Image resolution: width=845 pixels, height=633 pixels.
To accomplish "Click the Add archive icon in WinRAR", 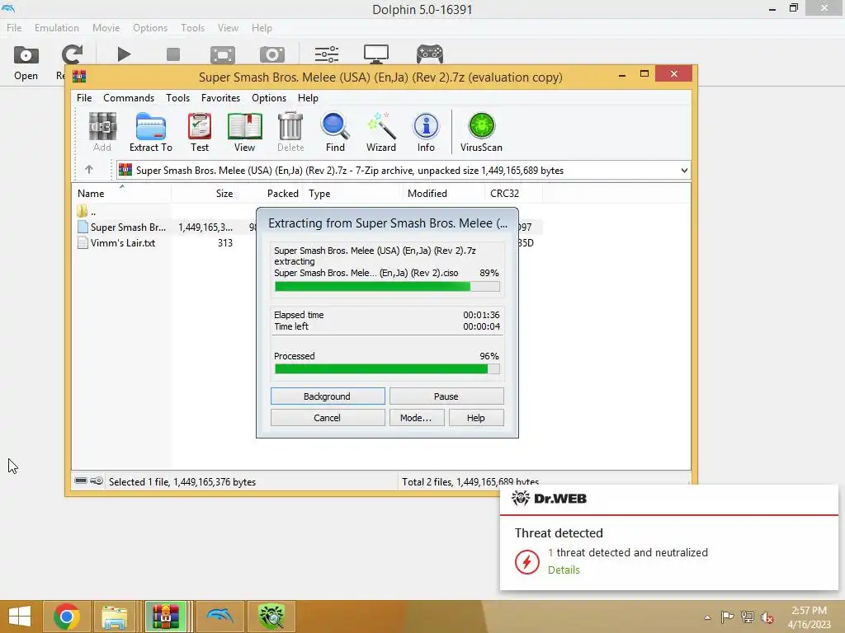I will (x=101, y=133).
